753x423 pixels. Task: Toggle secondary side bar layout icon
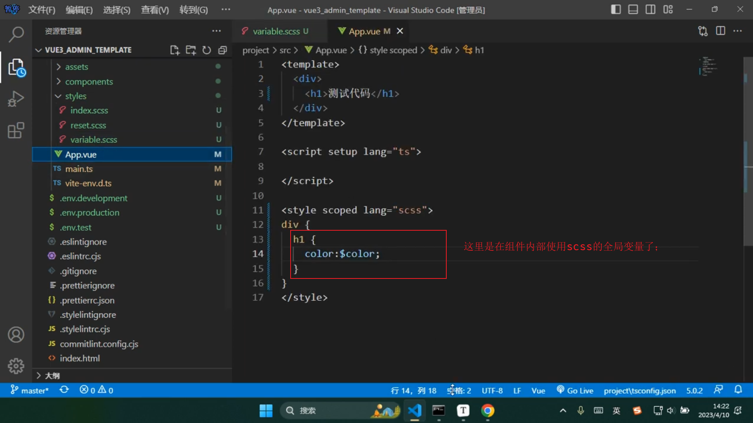(x=650, y=9)
